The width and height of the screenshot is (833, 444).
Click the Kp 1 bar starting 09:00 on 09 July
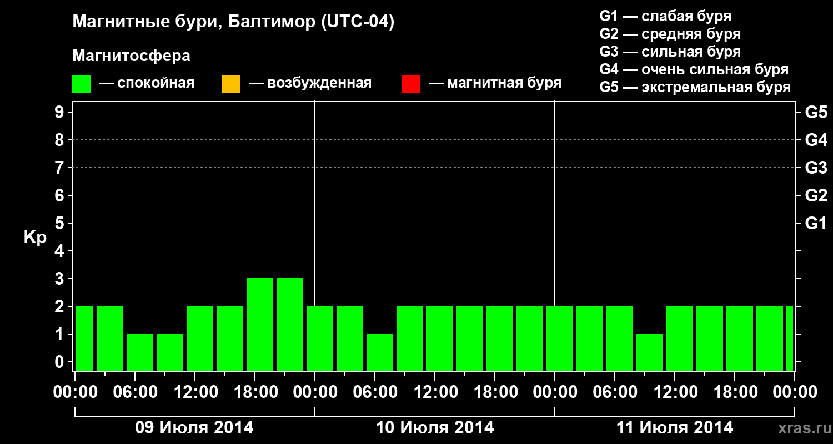pos(170,352)
